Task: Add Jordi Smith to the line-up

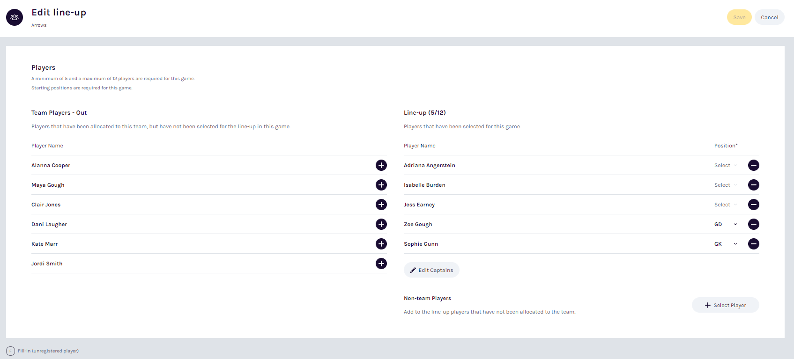Action: click(381, 264)
